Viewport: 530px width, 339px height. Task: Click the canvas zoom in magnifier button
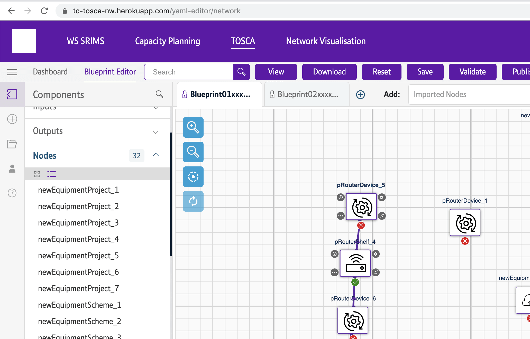193,127
